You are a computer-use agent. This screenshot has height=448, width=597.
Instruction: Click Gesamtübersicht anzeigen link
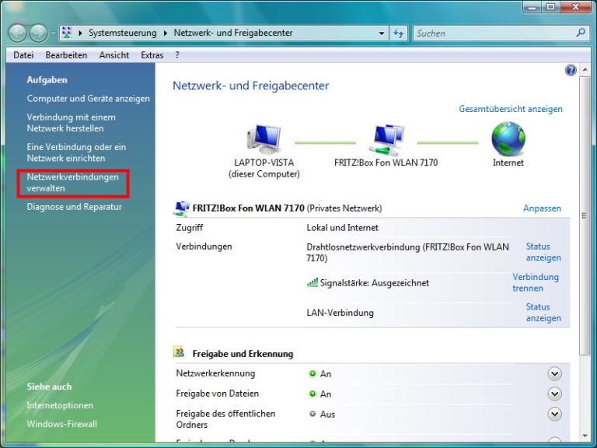pyautogui.click(x=511, y=109)
